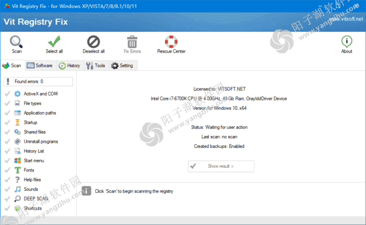366x225 pixels.
Task: Click the app icon in the title bar
Action: pos(6,6)
